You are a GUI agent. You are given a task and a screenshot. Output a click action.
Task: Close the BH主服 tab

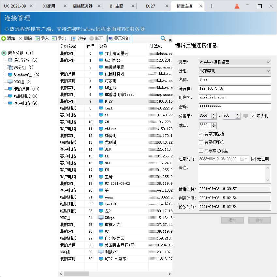click(133, 6)
